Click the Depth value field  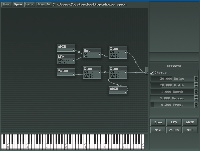(172, 92)
